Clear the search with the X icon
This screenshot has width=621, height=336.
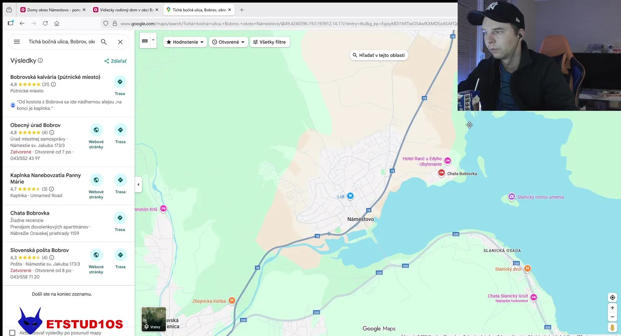[120, 42]
